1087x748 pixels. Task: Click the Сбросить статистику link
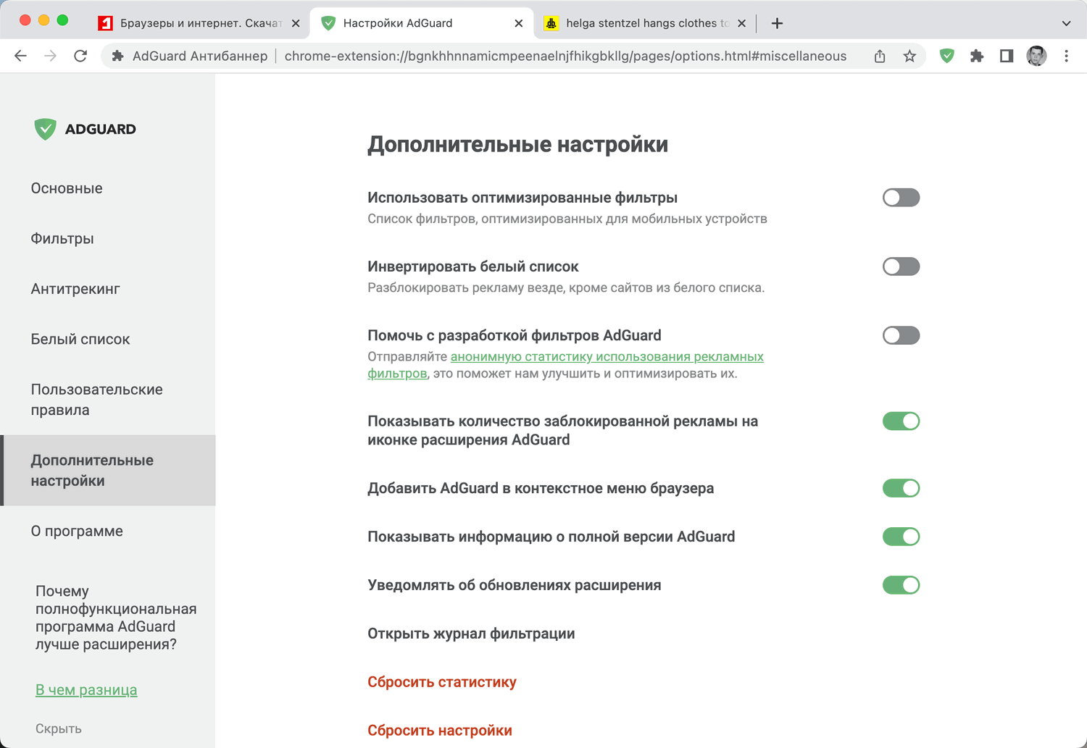442,682
